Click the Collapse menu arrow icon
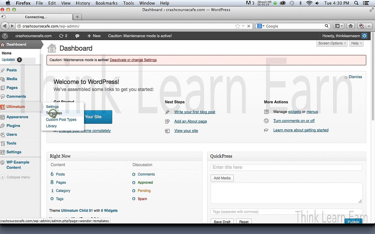This screenshot has height=234, width=375. [3, 177]
